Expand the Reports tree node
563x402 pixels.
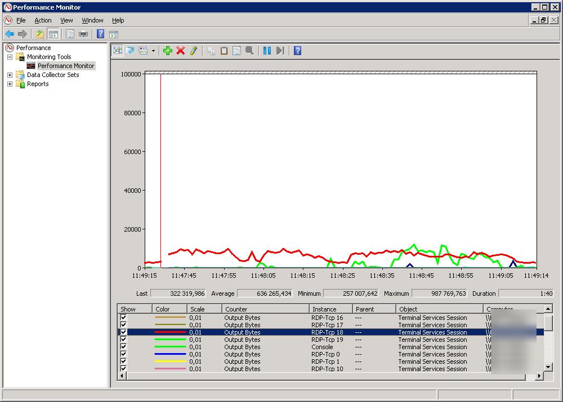(10, 84)
